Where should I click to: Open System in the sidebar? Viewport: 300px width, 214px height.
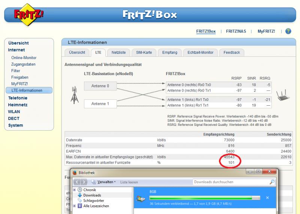click(15, 125)
